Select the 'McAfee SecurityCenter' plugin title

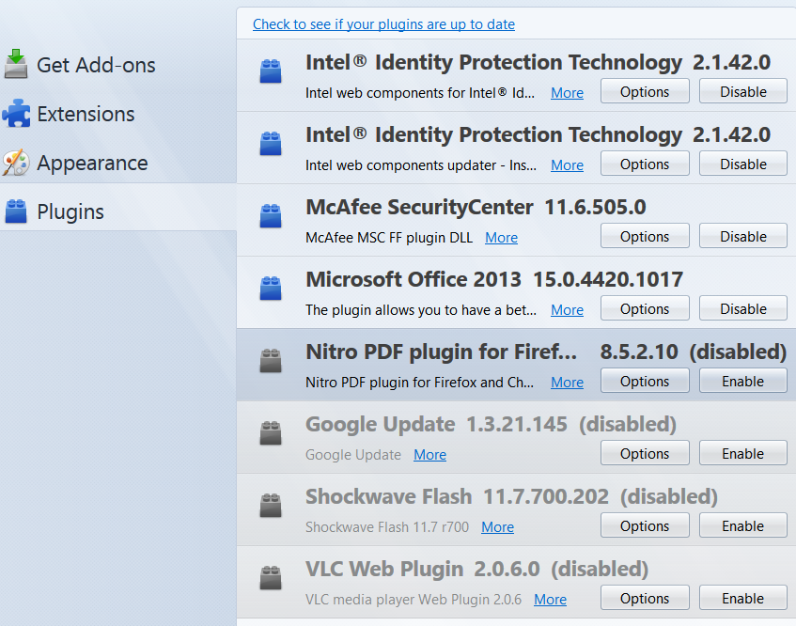pos(419,207)
